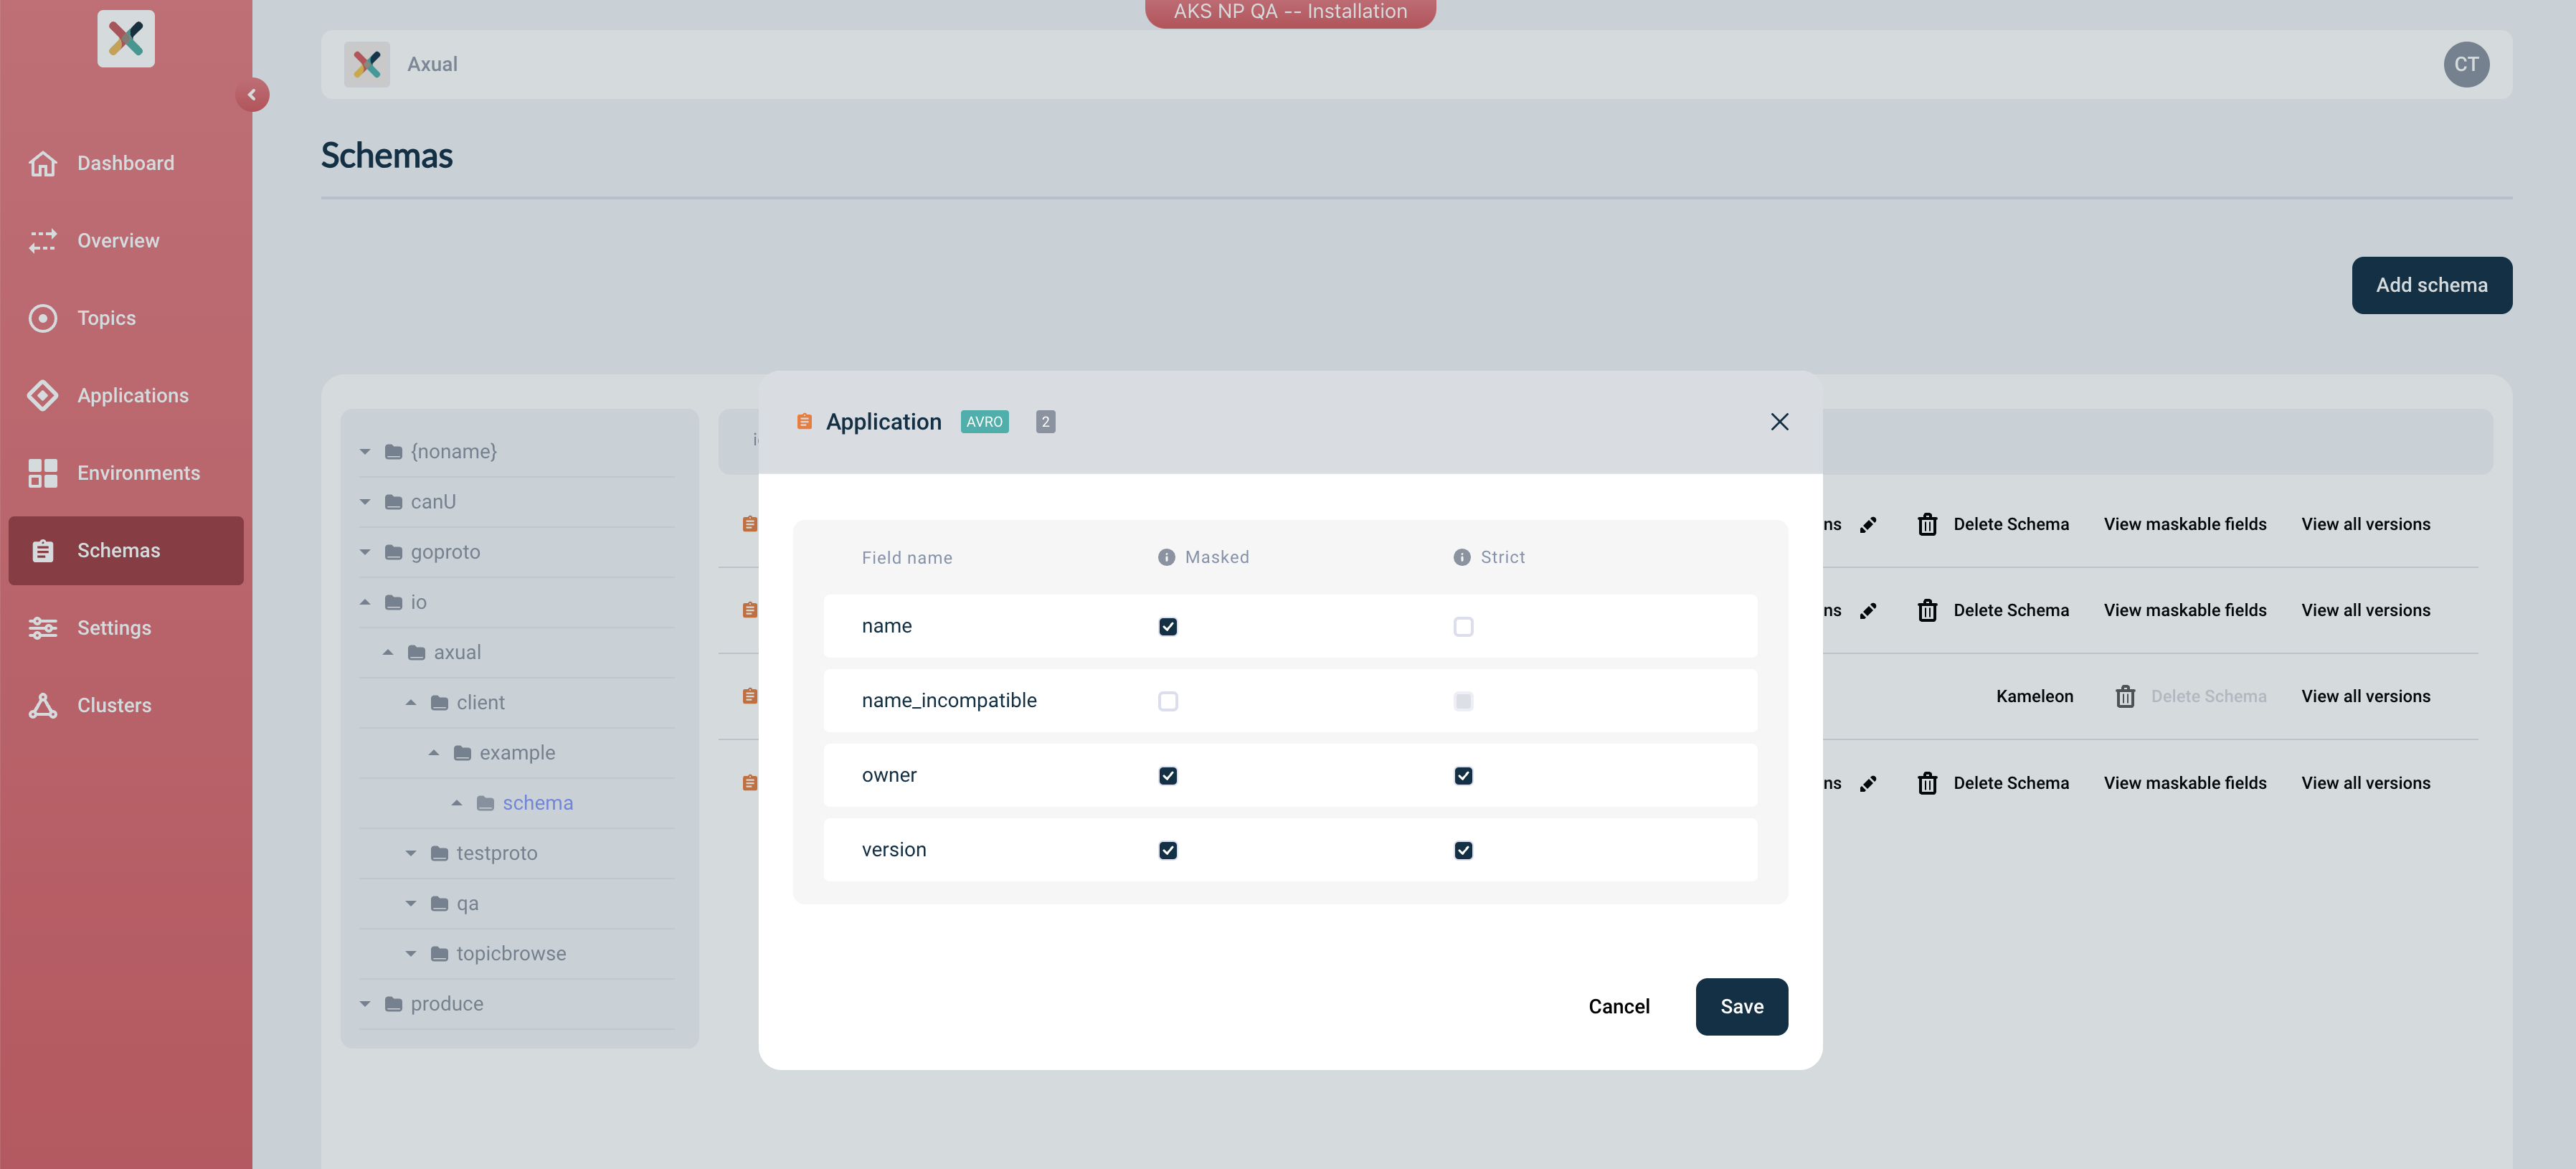This screenshot has height=1169, width=2576.
Task: Select the schema folder in tree
Action: (x=537, y=803)
